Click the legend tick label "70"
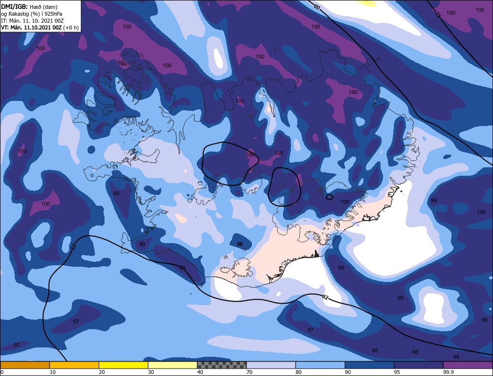The width and height of the screenshot is (493, 376). point(249,372)
